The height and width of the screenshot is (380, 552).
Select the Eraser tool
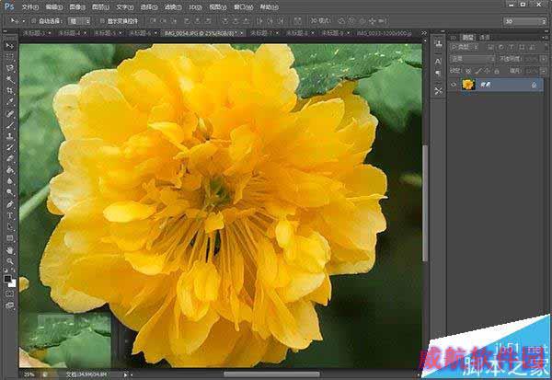10,159
